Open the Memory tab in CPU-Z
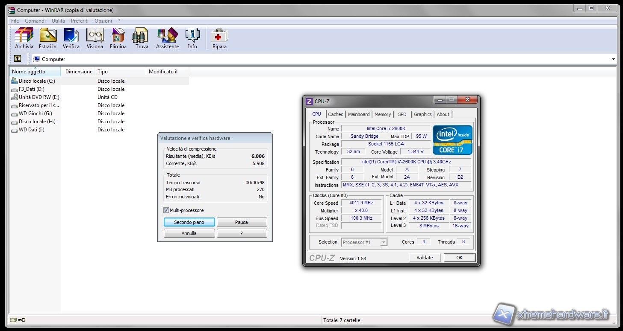Image resolution: width=623 pixels, height=331 pixels. click(383, 114)
